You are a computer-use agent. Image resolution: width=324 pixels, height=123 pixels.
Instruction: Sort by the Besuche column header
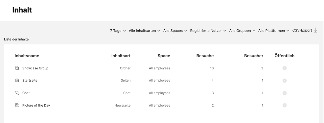pyautogui.click(x=205, y=56)
